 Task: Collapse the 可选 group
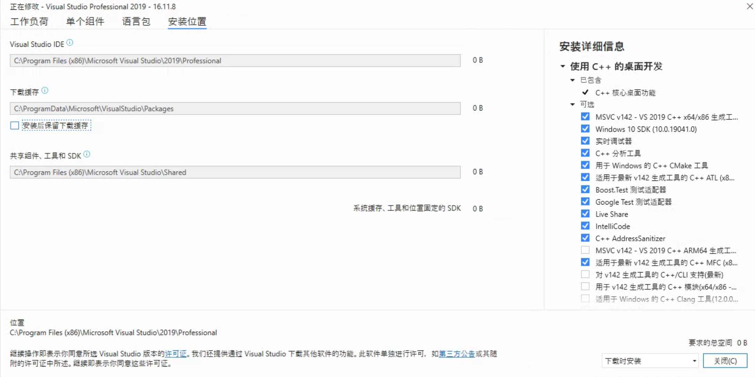573,105
